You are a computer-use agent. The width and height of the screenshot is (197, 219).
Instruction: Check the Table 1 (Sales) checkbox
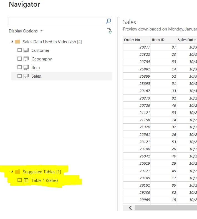click(x=20, y=180)
